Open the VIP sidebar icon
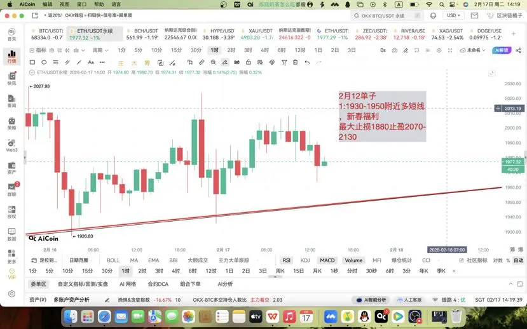Screen dimensions: 527x329 pos(12,274)
